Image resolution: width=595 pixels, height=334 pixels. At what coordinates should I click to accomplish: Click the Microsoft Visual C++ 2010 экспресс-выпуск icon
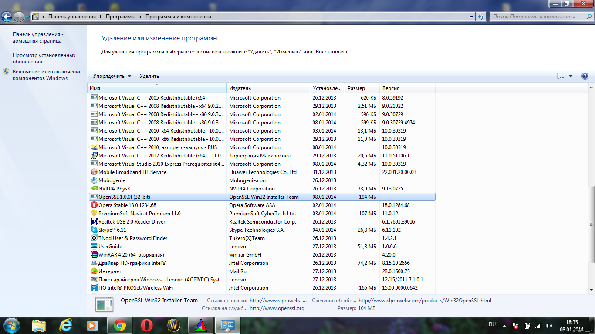(x=94, y=147)
